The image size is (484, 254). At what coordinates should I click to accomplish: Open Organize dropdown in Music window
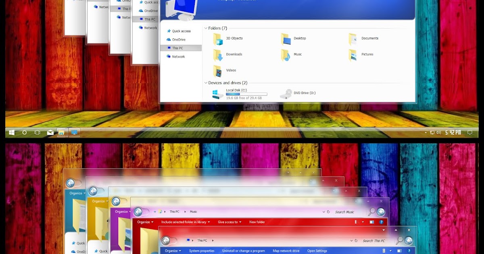click(145, 222)
